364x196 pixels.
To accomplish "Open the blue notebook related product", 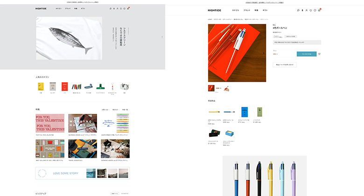I will tap(245, 112).
